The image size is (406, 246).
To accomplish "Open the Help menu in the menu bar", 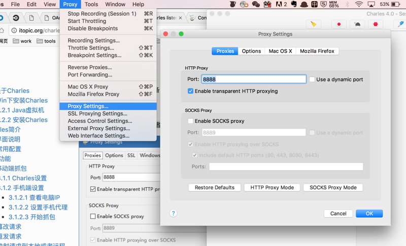I will (x=138, y=5).
